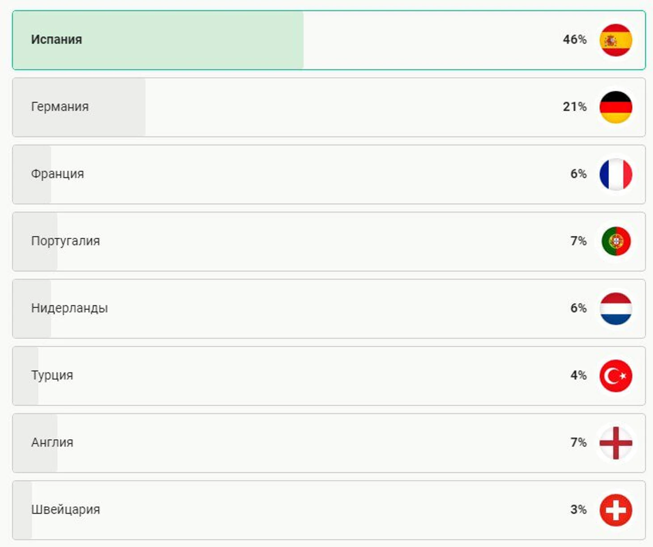The image size is (653, 547).
Task: Choose the Турция poll option text
Action: click(52, 375)
